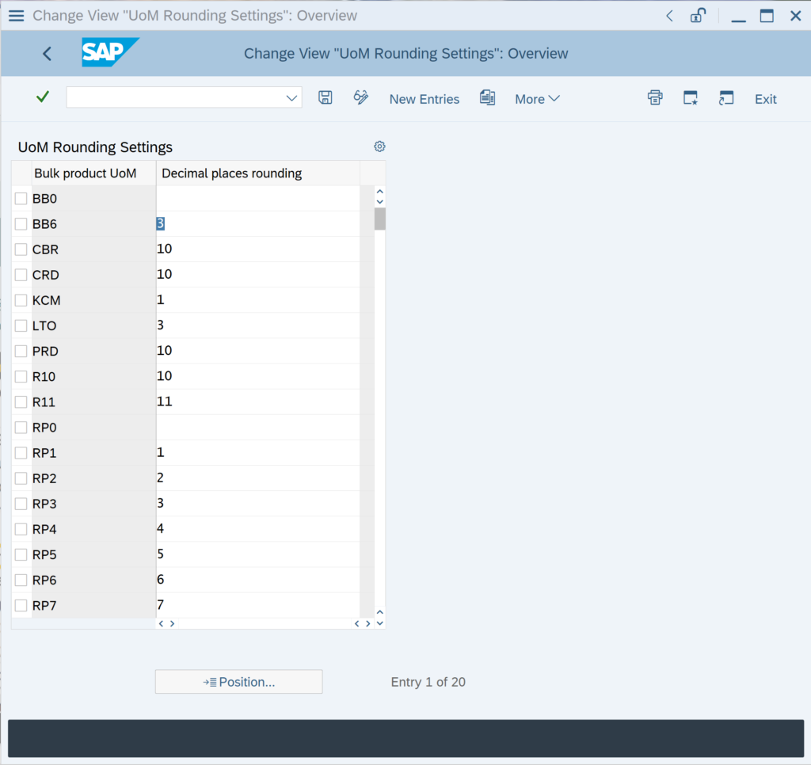Select the CRD row checkbox
811x765 pixels.
tap(21, 275)
